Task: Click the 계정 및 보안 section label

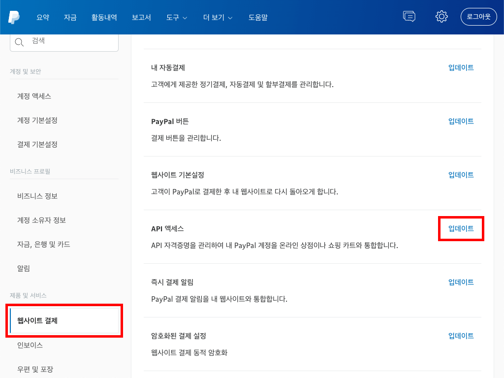Action: pos(26,71)
